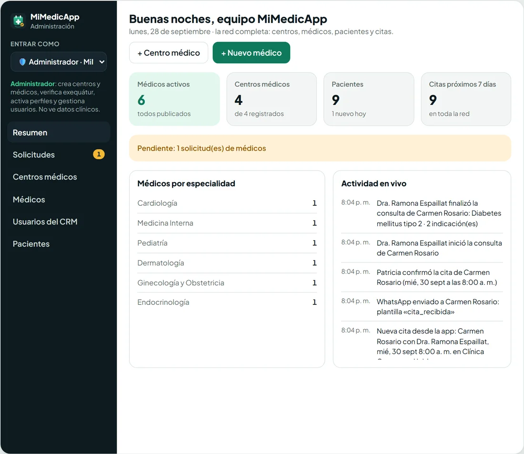Click the 'de 4 registrados' text
Image resolution: width=524 pixels, height=454 pixels.
259,114
